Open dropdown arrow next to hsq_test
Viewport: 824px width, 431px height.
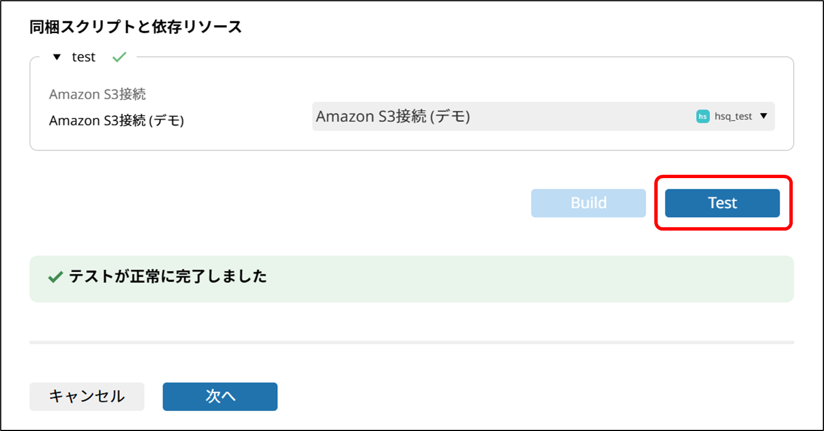pyautogui.click(x=764, y=116)
